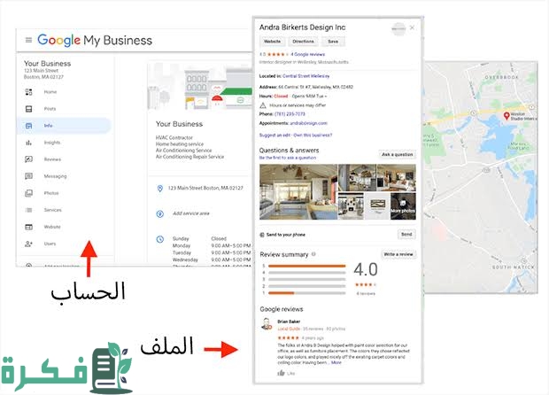Click the Home icon in sidebar
The height and width of the screenshot is (395, 549).
(x=29, y=92)
